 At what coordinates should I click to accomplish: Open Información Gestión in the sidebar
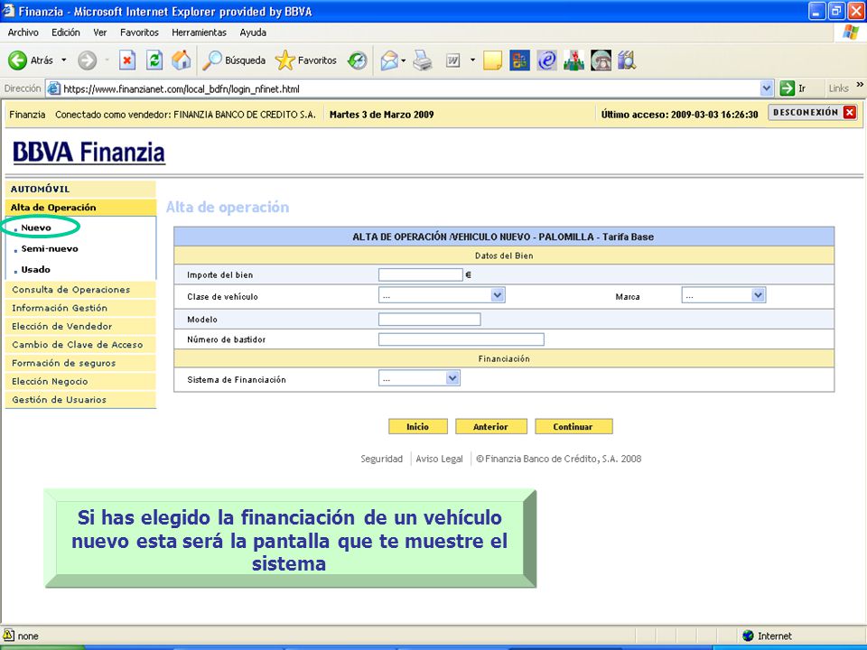pyautogui.click(x=80, y=308)
